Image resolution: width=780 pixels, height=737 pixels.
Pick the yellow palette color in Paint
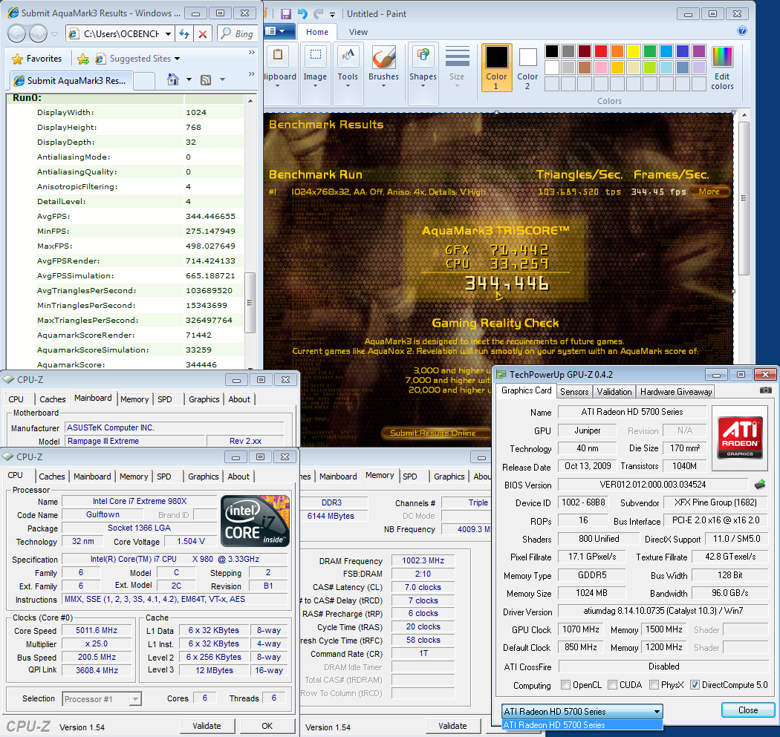tap(633, 51)
